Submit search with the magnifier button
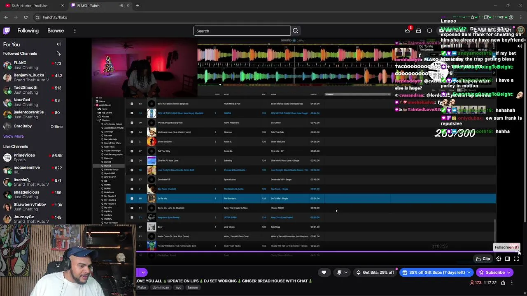527x296 pixels. pos(296,31)
